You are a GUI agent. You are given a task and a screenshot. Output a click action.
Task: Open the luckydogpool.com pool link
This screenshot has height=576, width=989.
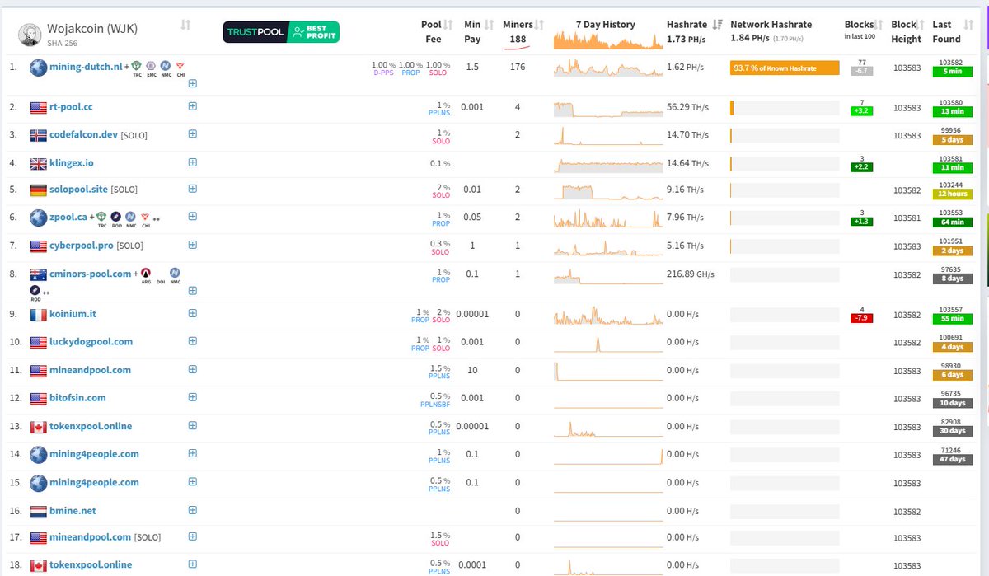[91, 342]
